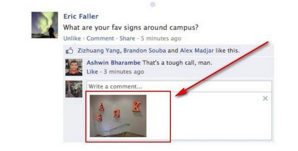Screen dimensions: 298x151
Task: Open Eric Faller's aurora profile picture
Action: [45, 25]
